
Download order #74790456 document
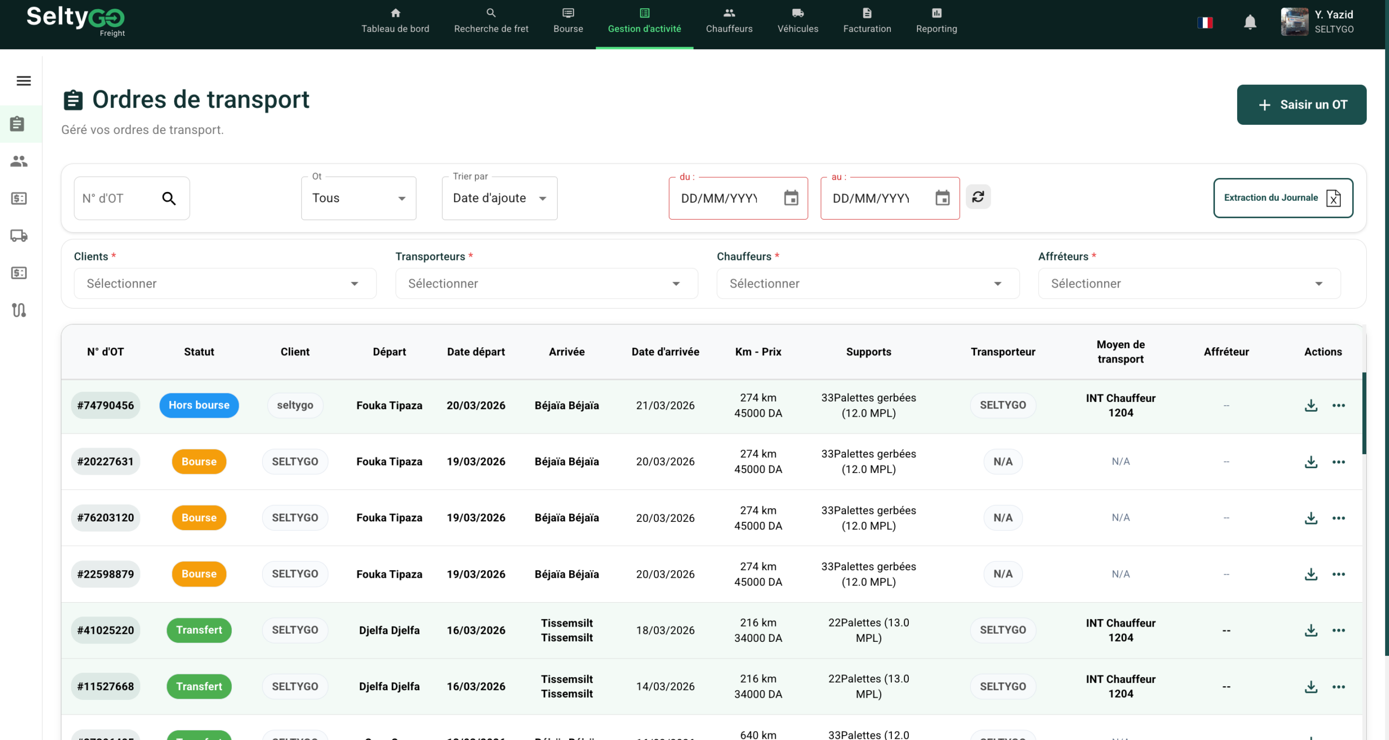tap(1310, 405)
